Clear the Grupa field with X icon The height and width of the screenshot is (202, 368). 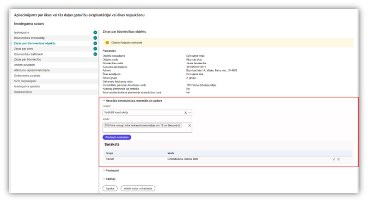pos(185,112)
